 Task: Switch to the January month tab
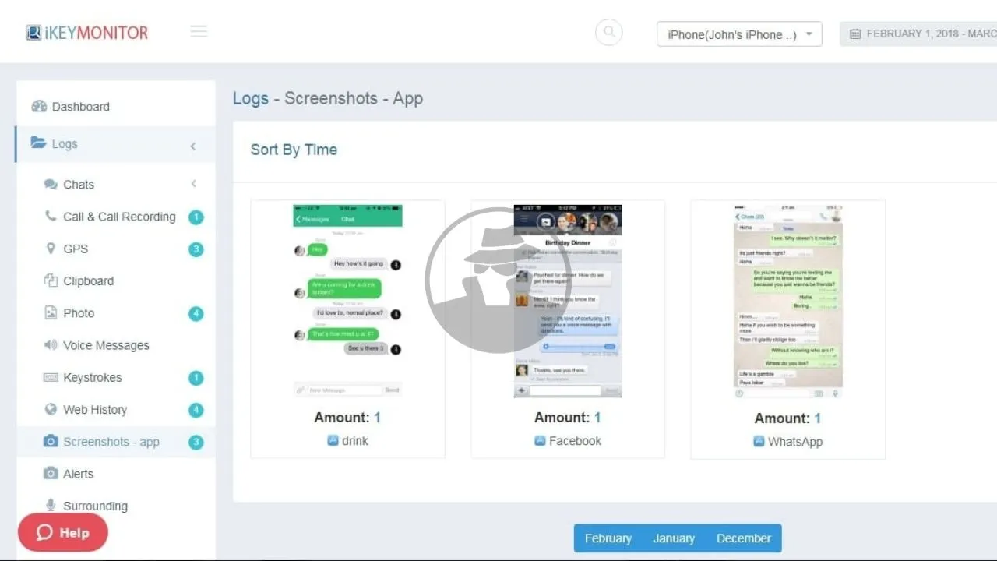click(674, 538)
